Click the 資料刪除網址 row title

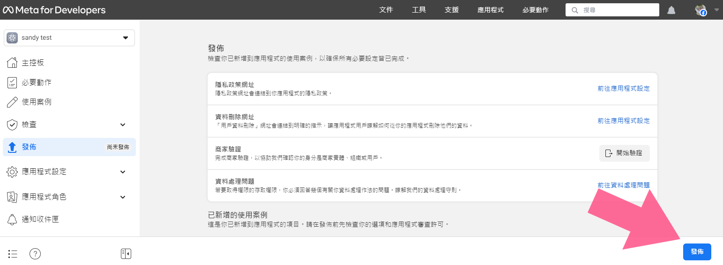click(x=235, y=117)
